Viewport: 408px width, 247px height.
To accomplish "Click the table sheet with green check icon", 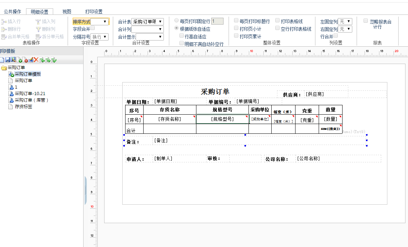I will pyautogui.click(x=54, y=60).
